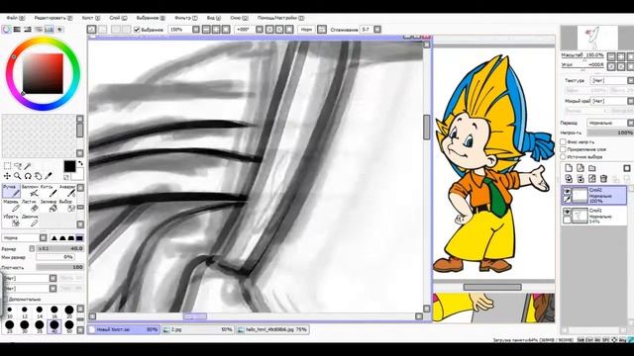Screen dimensions: 634x356
Task: Select the 25 brush size preset
Action: [9, 326]
